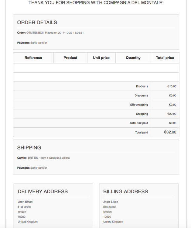Screen dimensions: 191x228
Task: Click the Total price column header
Action: (x=165, y=58)
